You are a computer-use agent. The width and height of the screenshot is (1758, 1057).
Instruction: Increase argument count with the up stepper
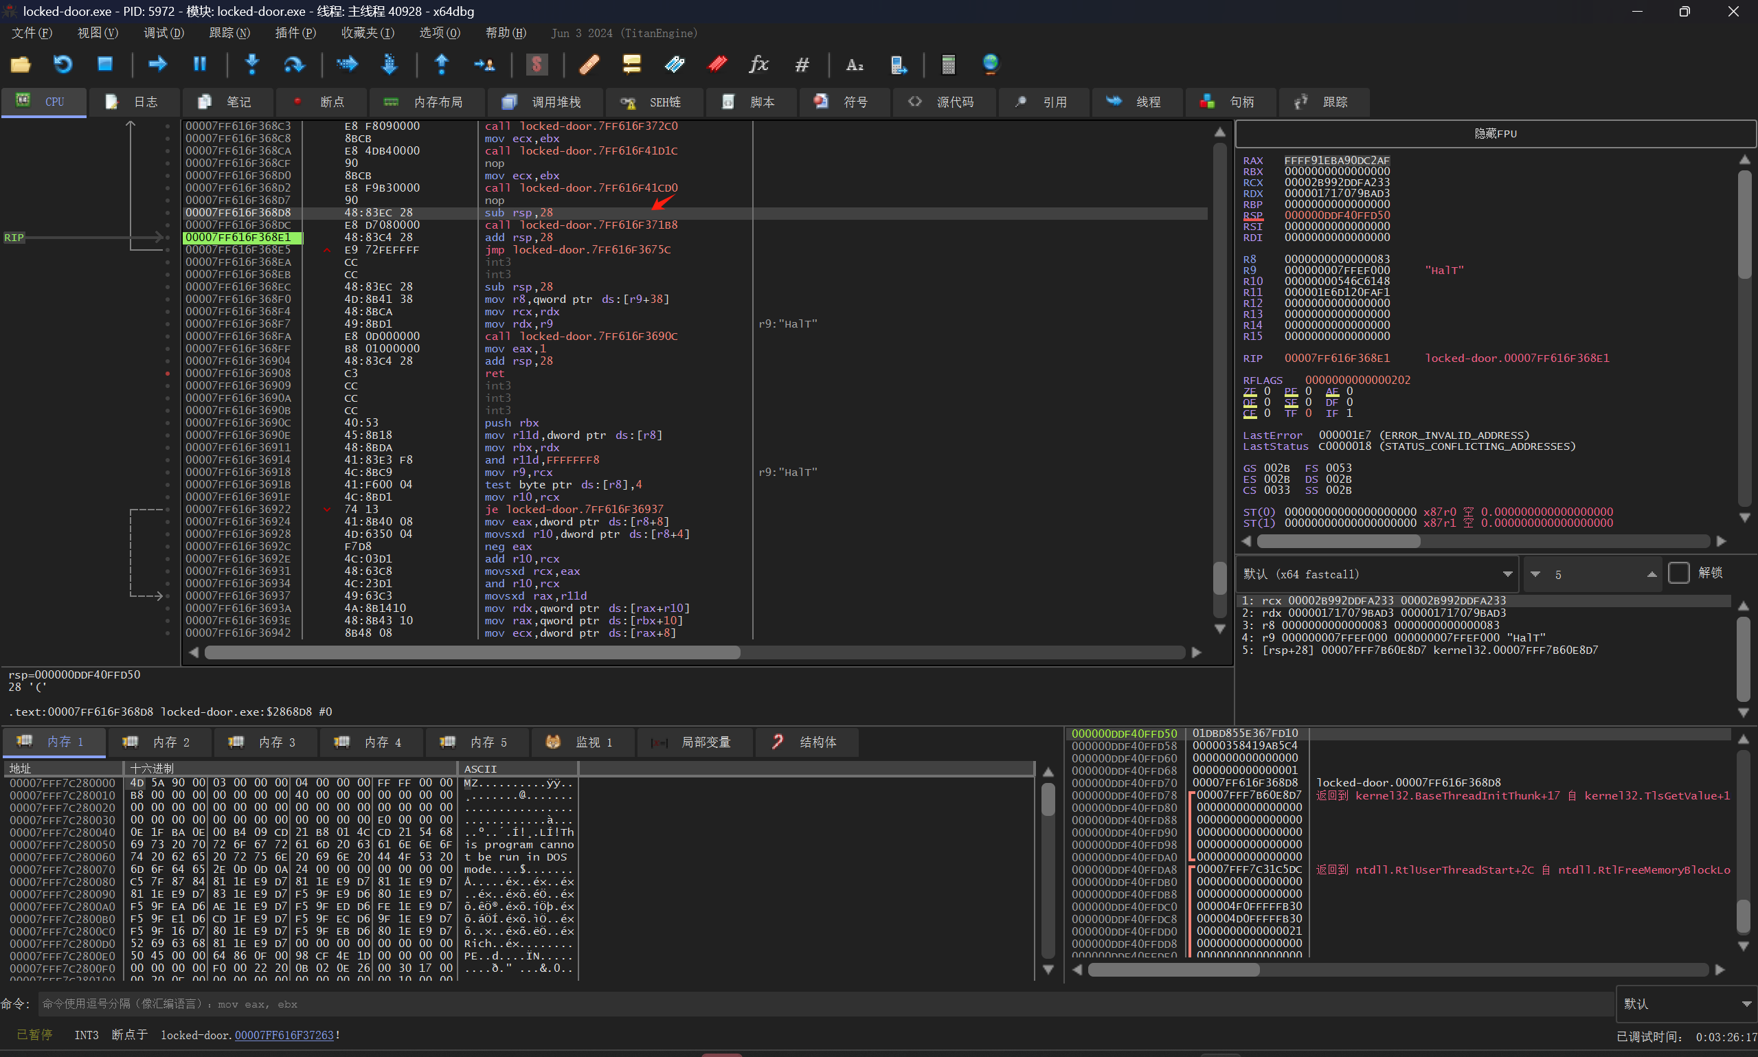point(1652,574)
